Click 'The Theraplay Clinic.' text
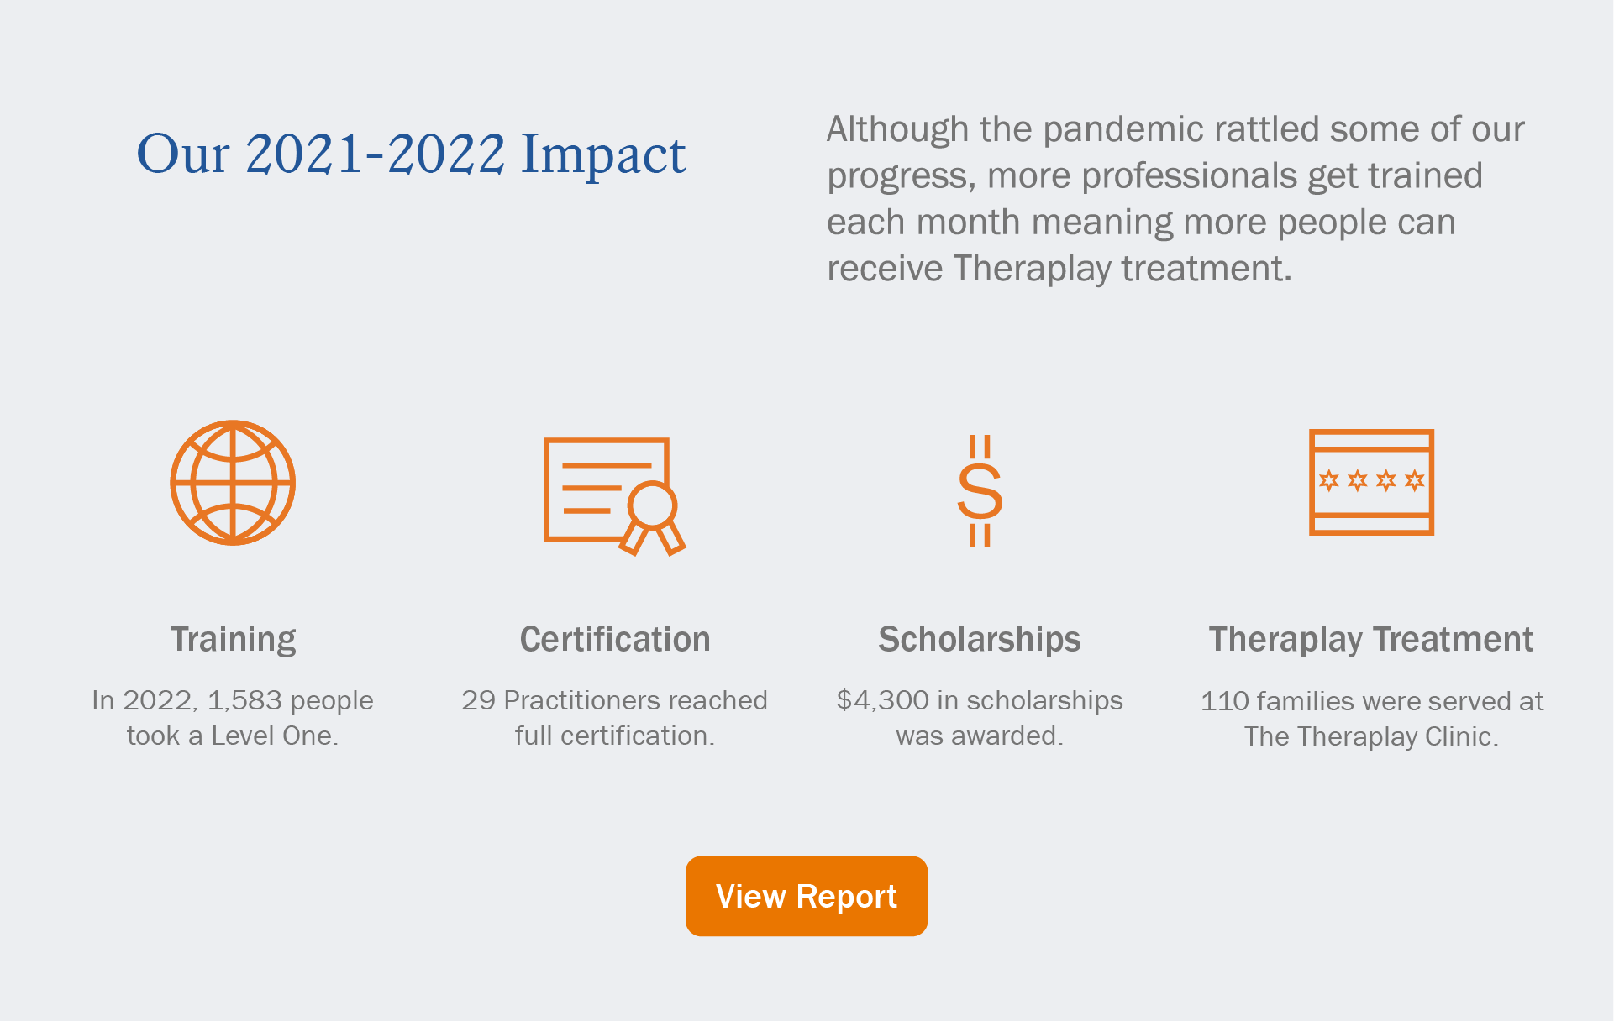 (1371, 737)
